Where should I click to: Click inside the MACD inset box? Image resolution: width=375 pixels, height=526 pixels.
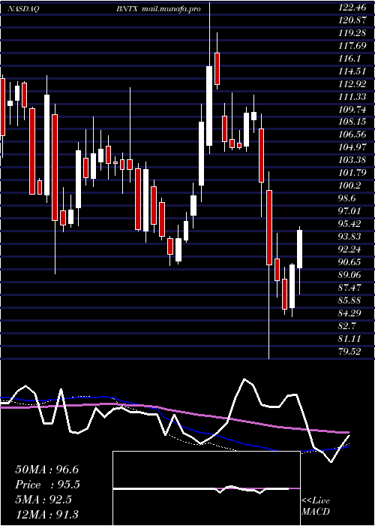pos(206,488)
